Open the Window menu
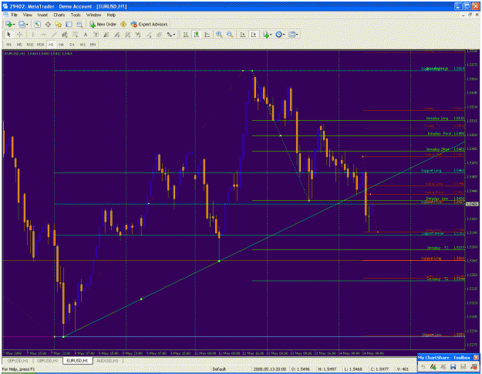The image size is (482, 374). coord(93,15)
